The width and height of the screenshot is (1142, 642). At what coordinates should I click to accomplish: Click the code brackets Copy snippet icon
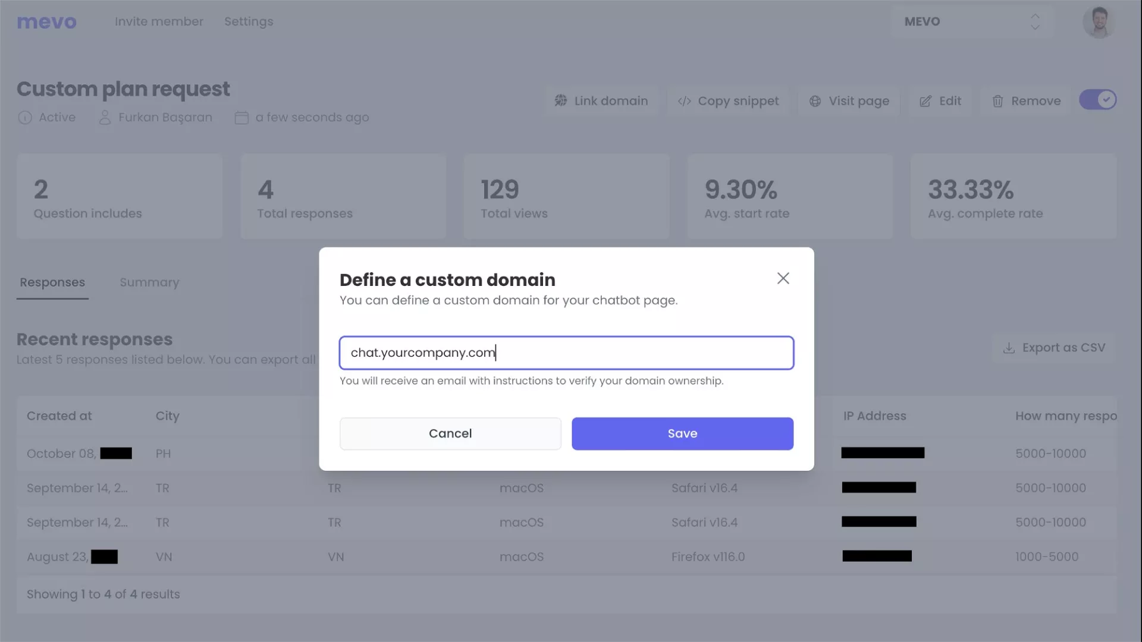tap(684, 101)
